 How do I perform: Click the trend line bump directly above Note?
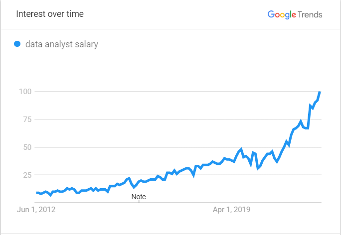click(141, 180)
